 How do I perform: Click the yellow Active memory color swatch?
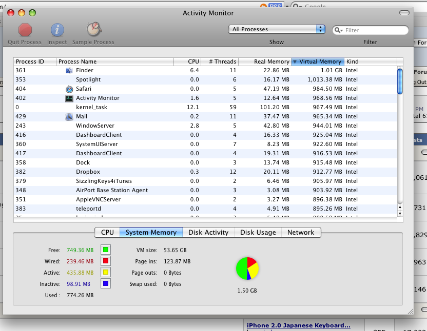tap(106, 272)
